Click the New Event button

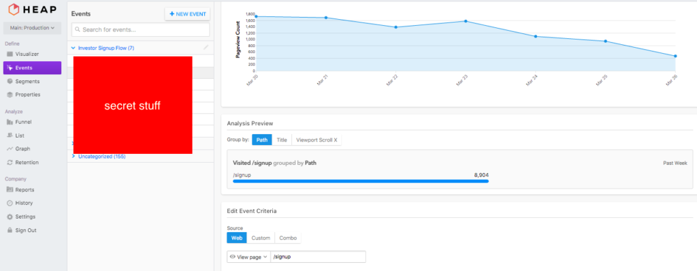[x=188, y=14]
